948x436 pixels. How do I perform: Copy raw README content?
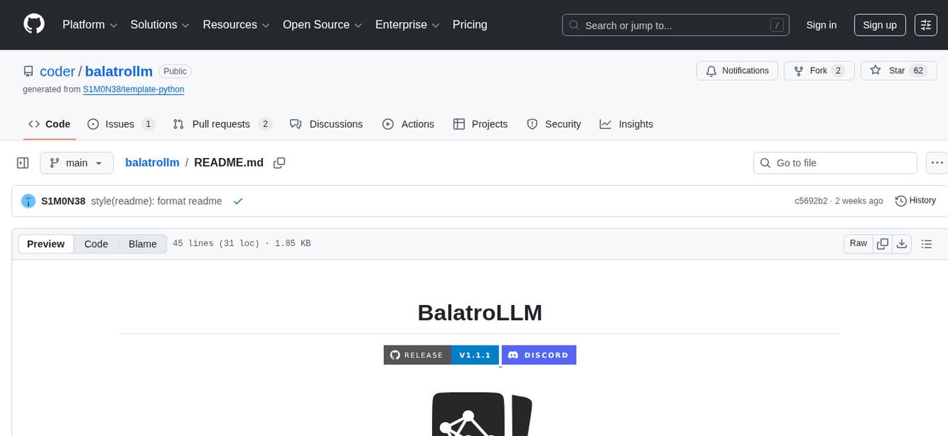pos(882,244)
